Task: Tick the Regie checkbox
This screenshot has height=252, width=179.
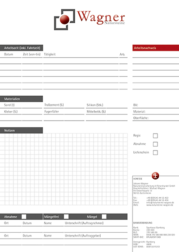Action: pos(155,136)
